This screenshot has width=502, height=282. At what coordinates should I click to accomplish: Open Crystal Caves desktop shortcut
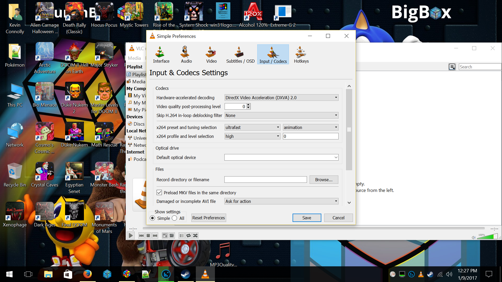(x=45, y=175)
